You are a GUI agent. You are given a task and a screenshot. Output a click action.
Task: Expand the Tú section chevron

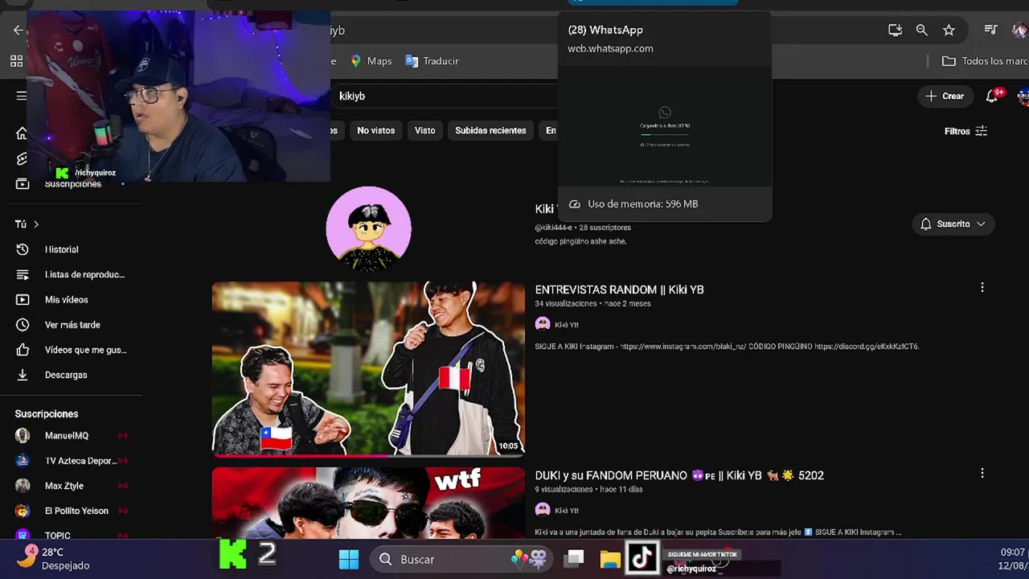tap(36, 224)
